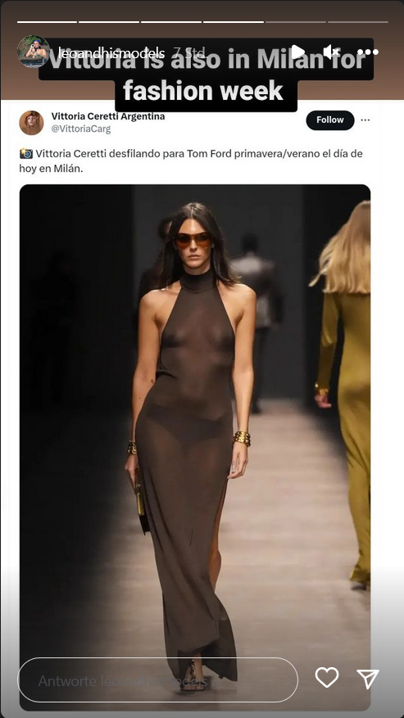This screenshot has height=718, width=404.
Task: Click the leoandhismodels profile avatar
Action: pos(34,52)
